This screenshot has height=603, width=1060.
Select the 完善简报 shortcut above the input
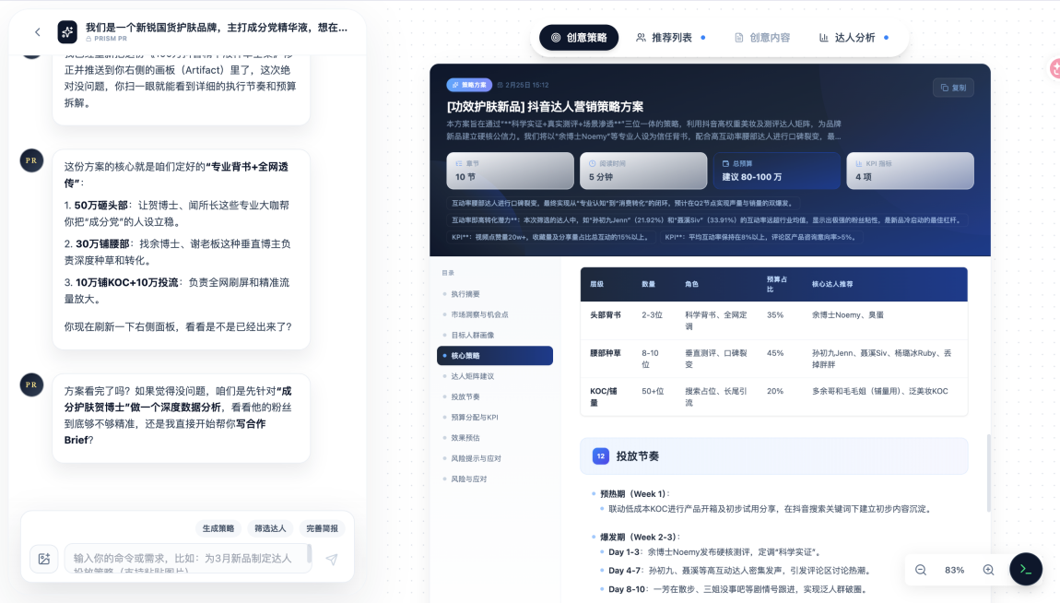(323, 528)
